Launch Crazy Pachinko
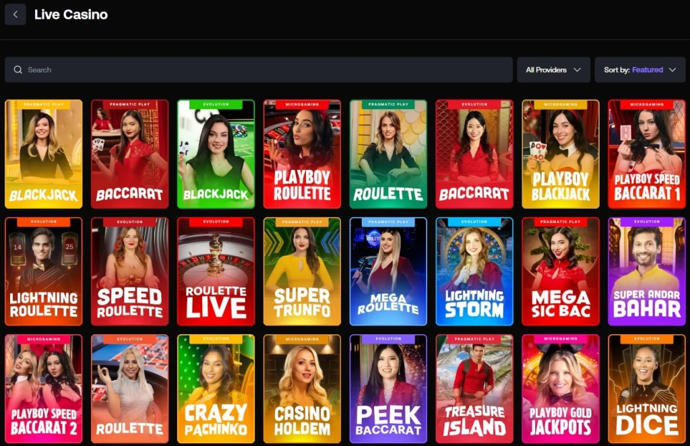 pos(216,389)
